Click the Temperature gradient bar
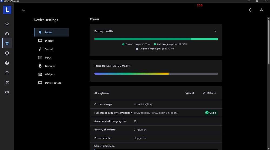The width and height of the screenshot is (270, 150). coord(156,74)
